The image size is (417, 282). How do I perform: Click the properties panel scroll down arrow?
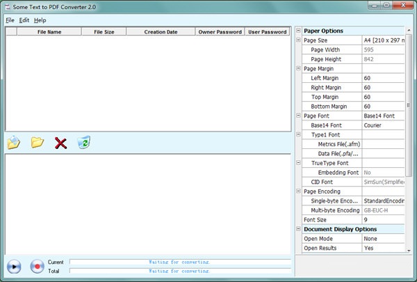[x=409, y=251]
